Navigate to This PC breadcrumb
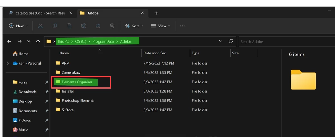Screen dimensions: 335x137 click(63, 41)
